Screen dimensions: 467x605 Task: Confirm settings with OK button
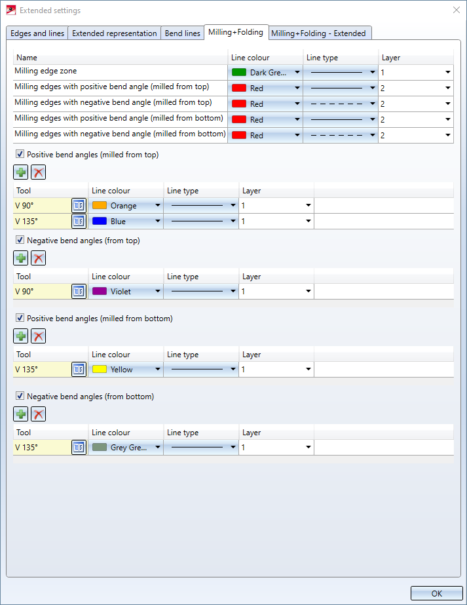click(x=436, y=593)
